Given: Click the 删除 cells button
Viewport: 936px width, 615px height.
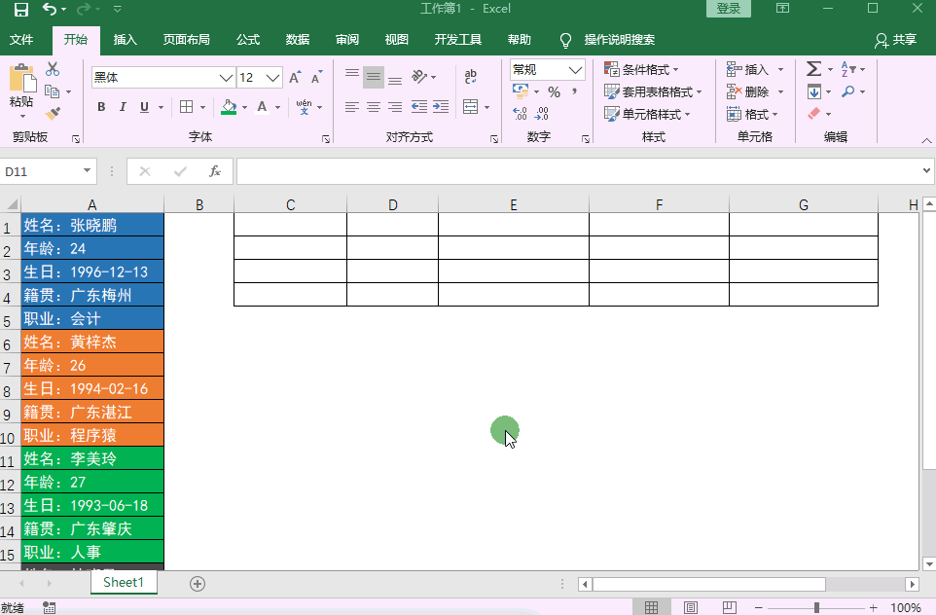Looking at the screenshot, I should point(755,91).
